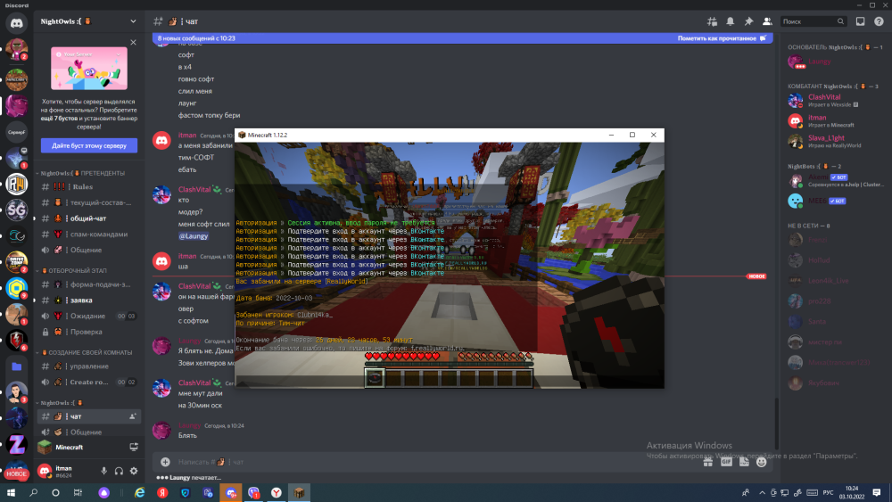Click Пометить как прочитанное link
The image size is (892, 502).
722,38
